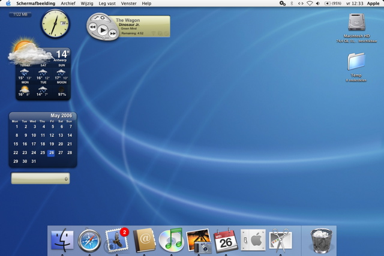Open Mail with 2 unread messages

117,240
